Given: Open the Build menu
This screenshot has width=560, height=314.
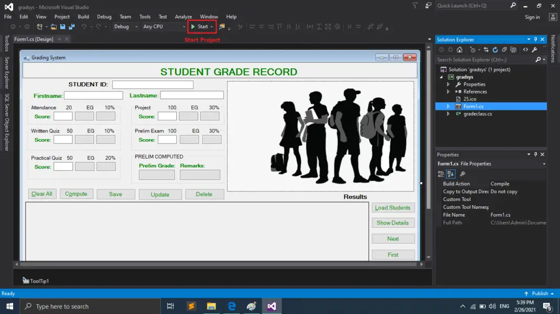Looking at the screenshot, I should point(83,17).
